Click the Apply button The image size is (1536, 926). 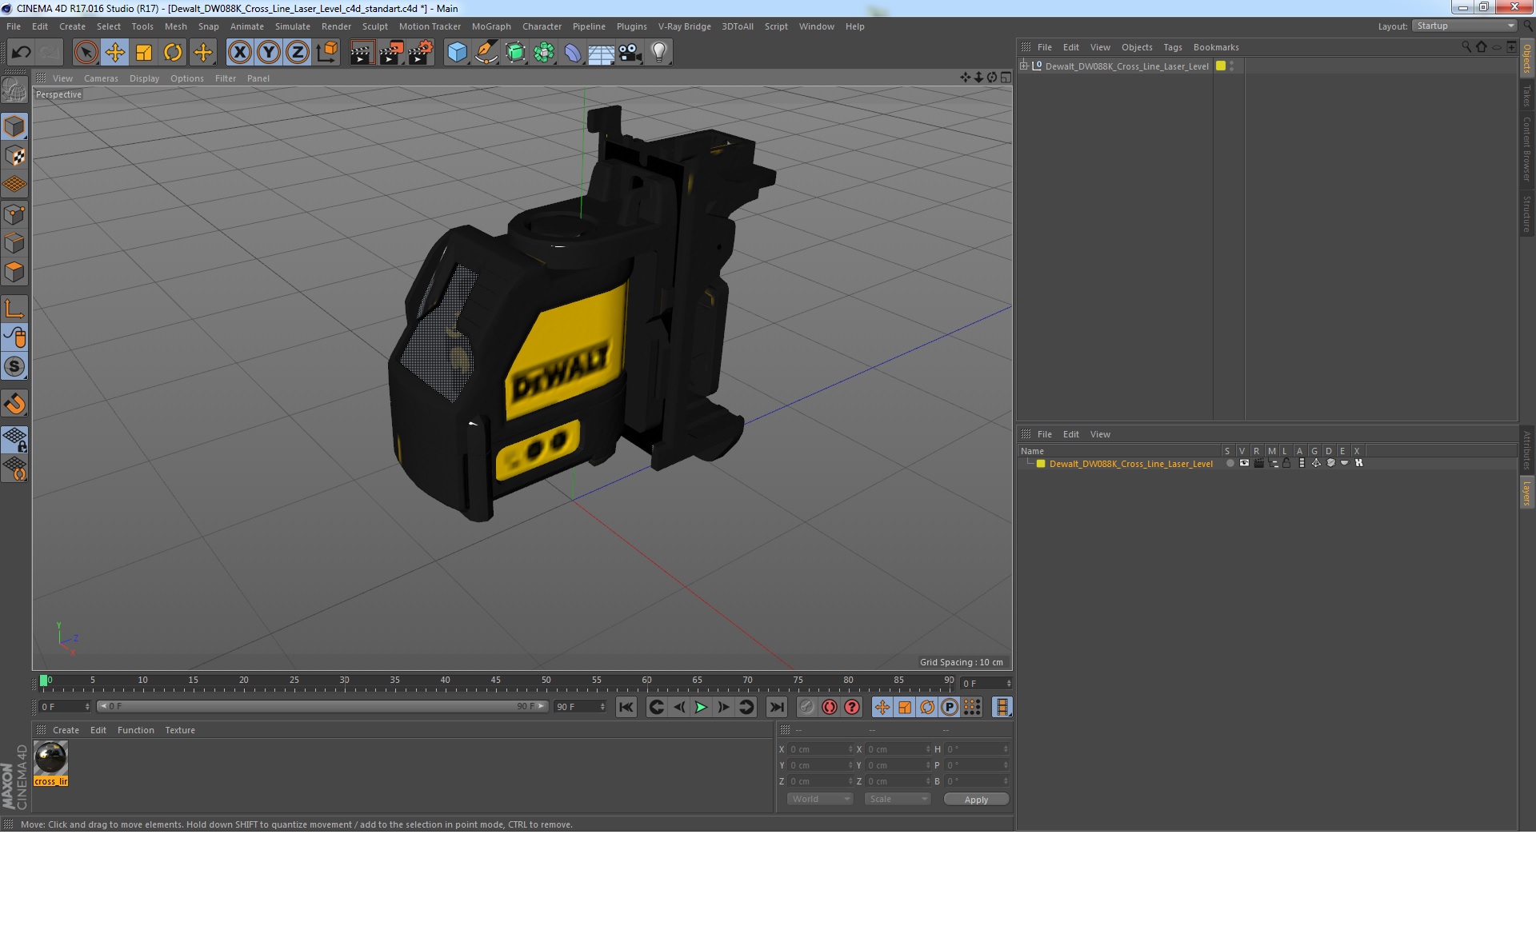click(x=976, y=800)
